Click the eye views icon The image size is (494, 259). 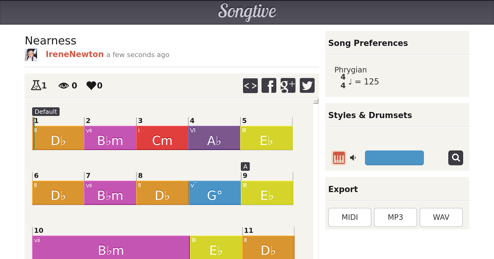(x=64, y=85)
